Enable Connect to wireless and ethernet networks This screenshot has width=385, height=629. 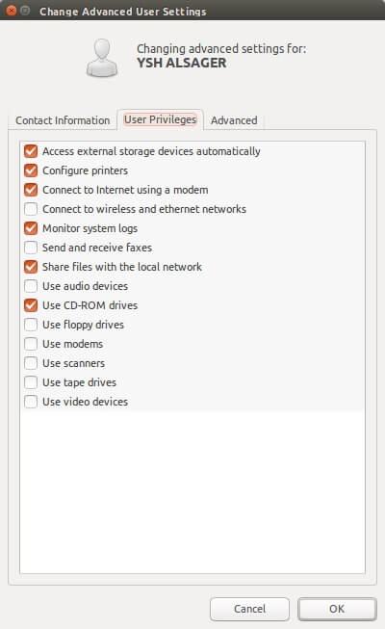[31, 209]
